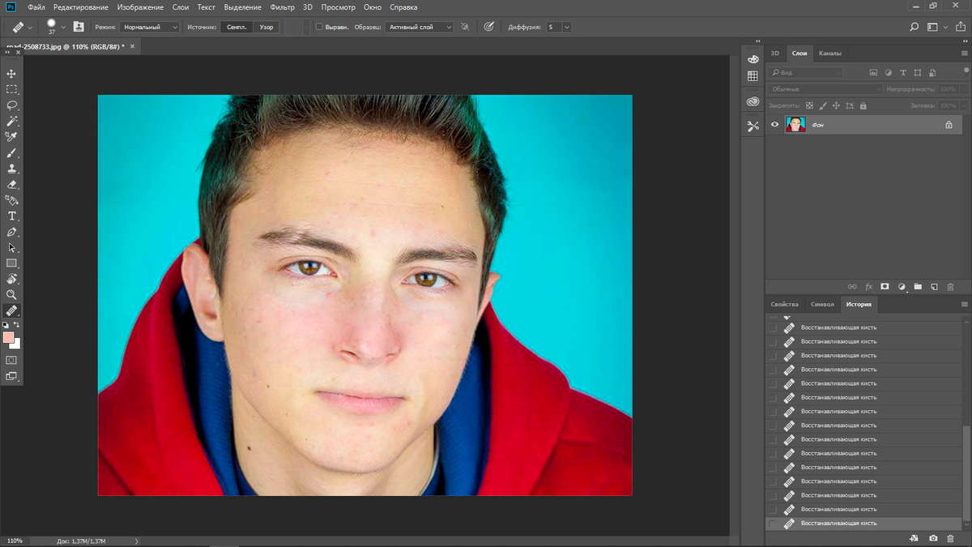The width and height of the screenshot is (972, 547).
Task: Switch to the Каналы tab
Action: pyautogui.click(x=829, y=53)
